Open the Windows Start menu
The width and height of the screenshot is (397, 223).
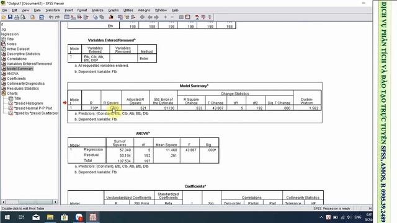tap(7, 217)
